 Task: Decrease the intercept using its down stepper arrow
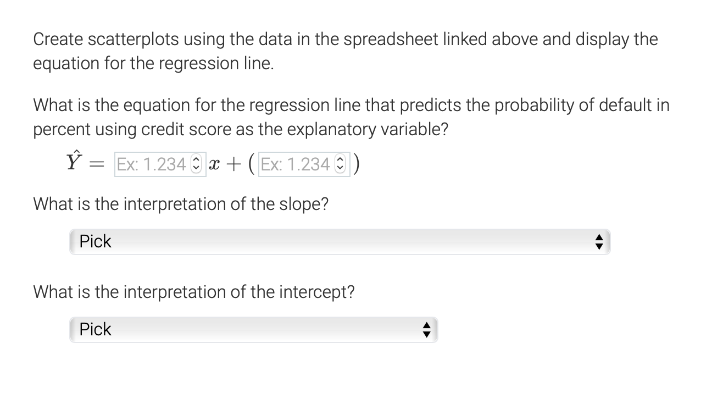pos(340,168)
